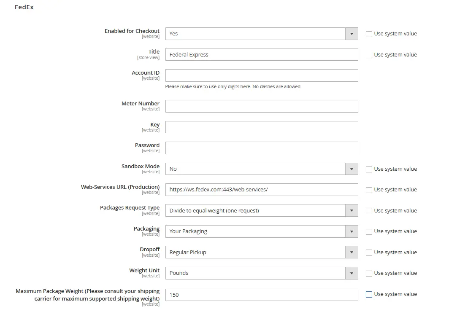Toggle Use system value for Maximum Package Weight
Screen dimensions: 449x309
point(369,294)
